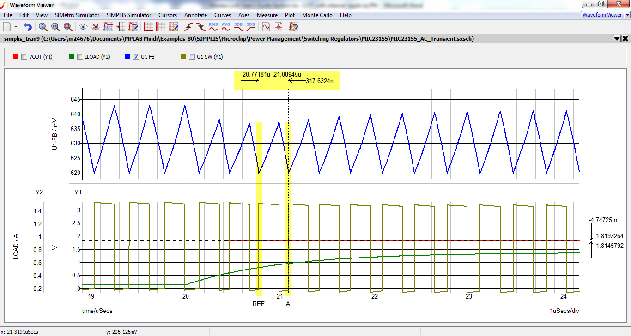Viewport: 631px width, 336px height.
Task: Toggle the U1-SW (Y1) curve checkbox
Action: pyautogui.click(x=192, y=57)
